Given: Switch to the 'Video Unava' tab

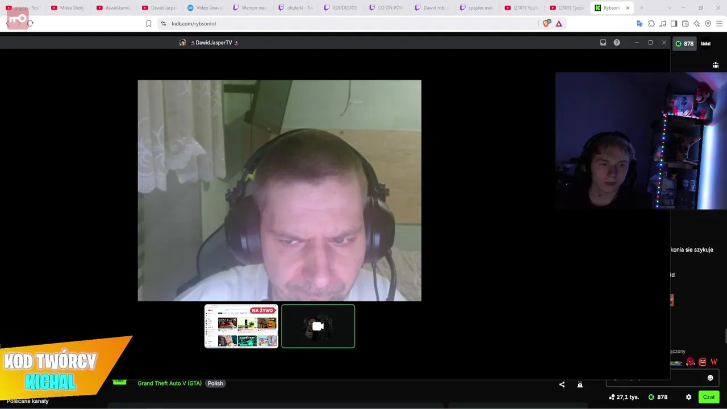Looking at the screenshot, I should click(204, 8).
